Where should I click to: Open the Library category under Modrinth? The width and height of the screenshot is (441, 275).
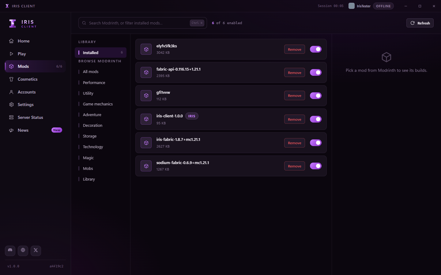point(100,179)
